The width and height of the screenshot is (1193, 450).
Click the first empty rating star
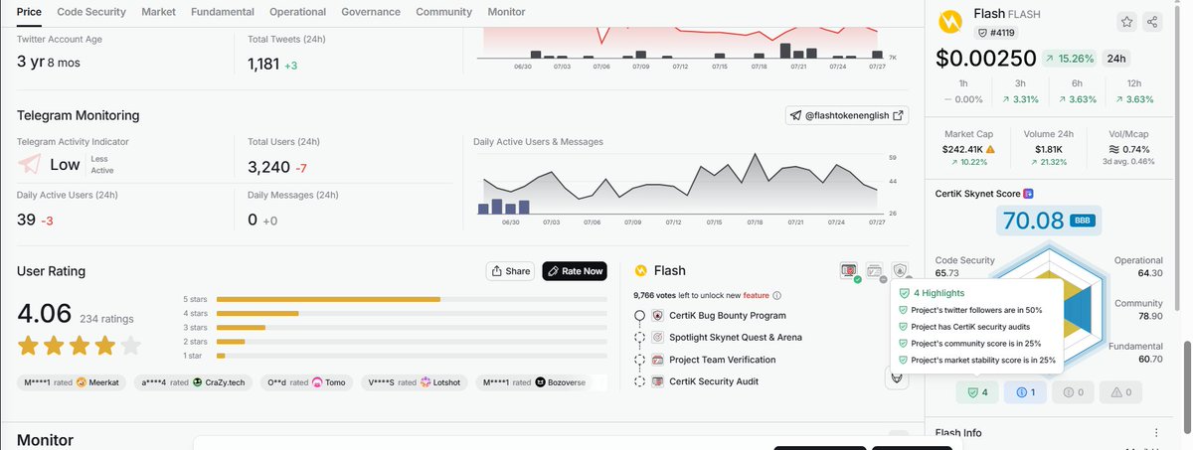click(x=129, y=346)
